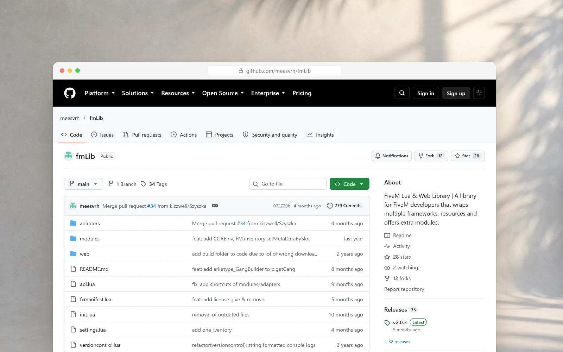This screenshot has height=352, width=563.
Task: Open pull request #34 in commit header
Action: tap(152, 206)
